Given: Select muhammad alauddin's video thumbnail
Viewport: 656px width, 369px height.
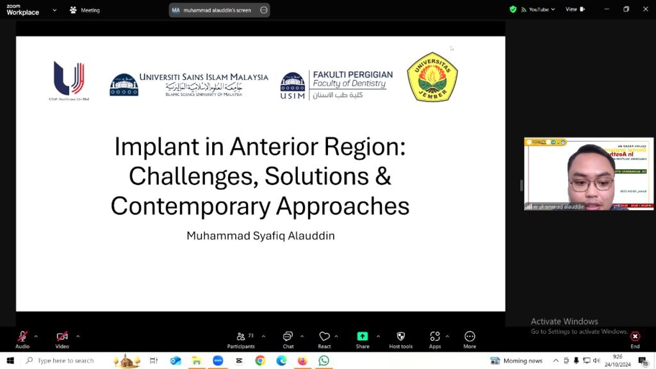Looking at the screenshot, I should 589,174.
